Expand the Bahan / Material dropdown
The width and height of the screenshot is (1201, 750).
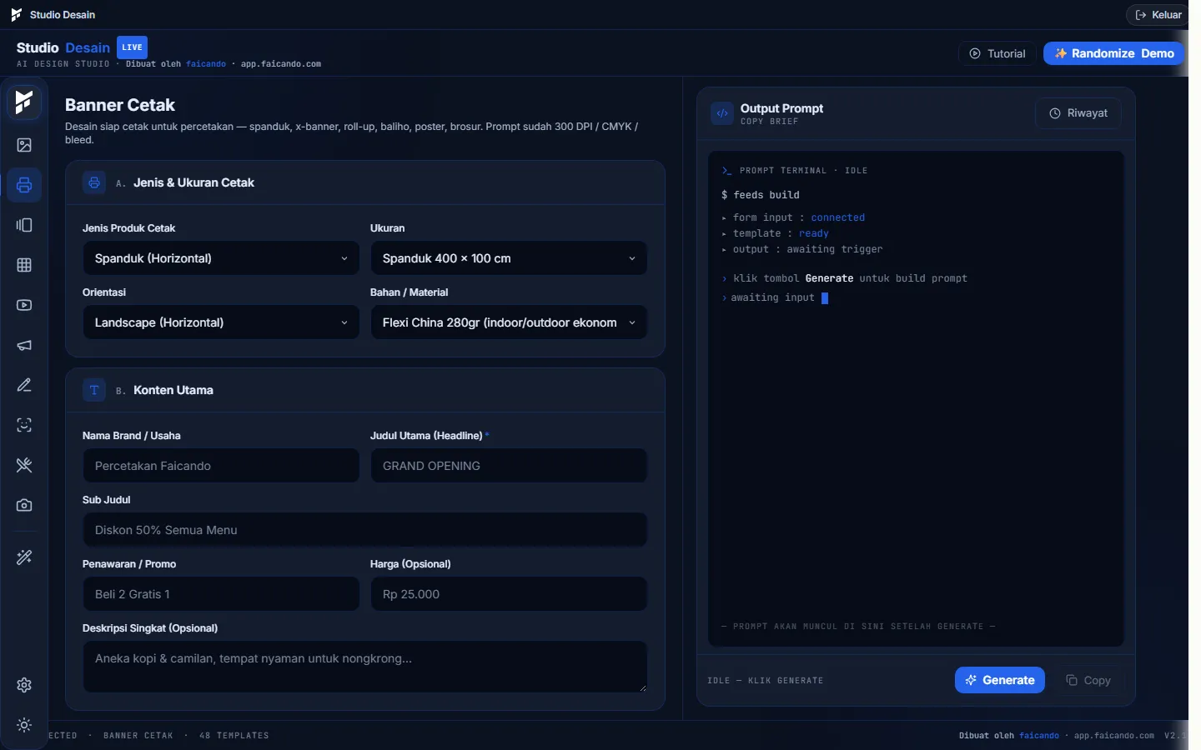pos(509,322)
